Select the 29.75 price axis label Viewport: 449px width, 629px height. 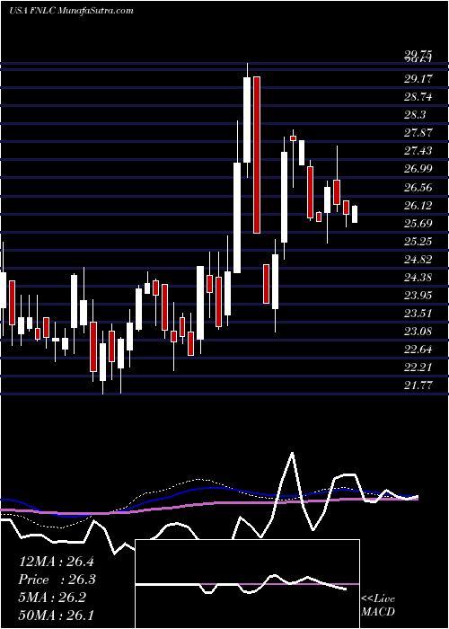(x=418, y=55)
